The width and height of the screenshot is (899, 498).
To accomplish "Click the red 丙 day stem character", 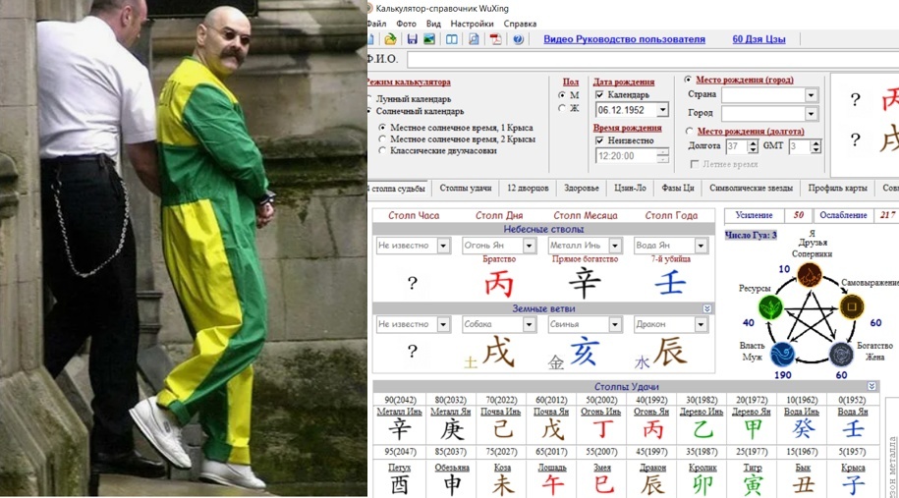I will [x=499, y=283].
